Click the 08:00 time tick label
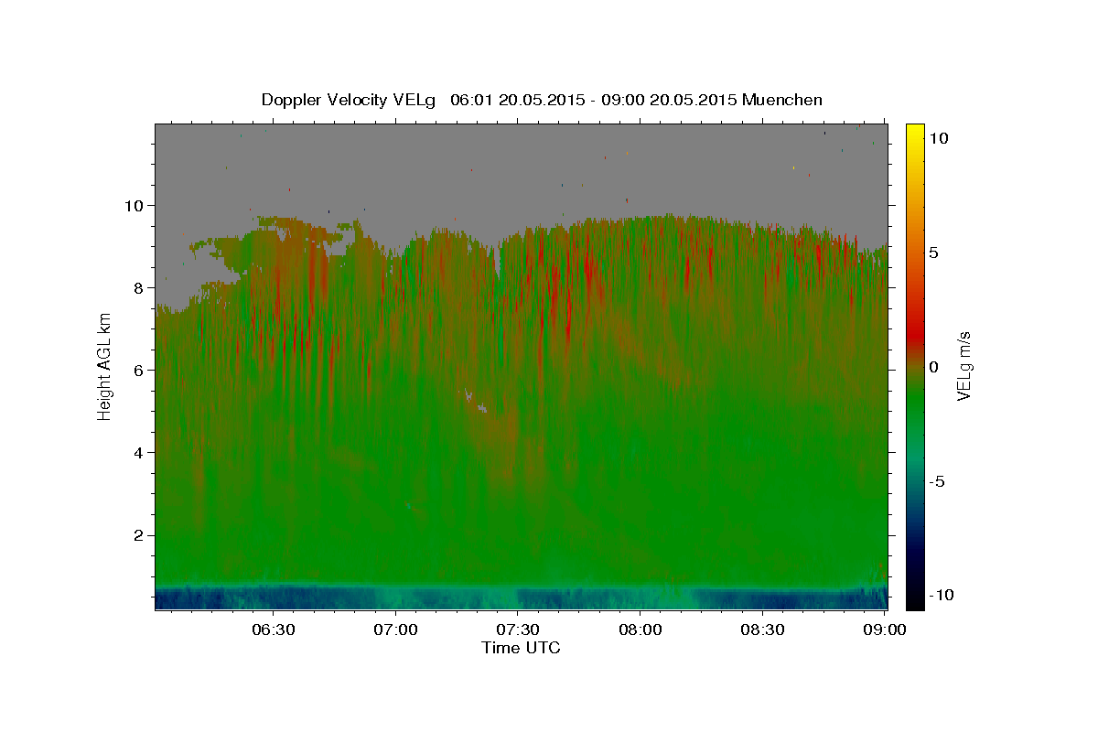The width and height of the screenshot is (1098, 732). [x=641, y=630]
